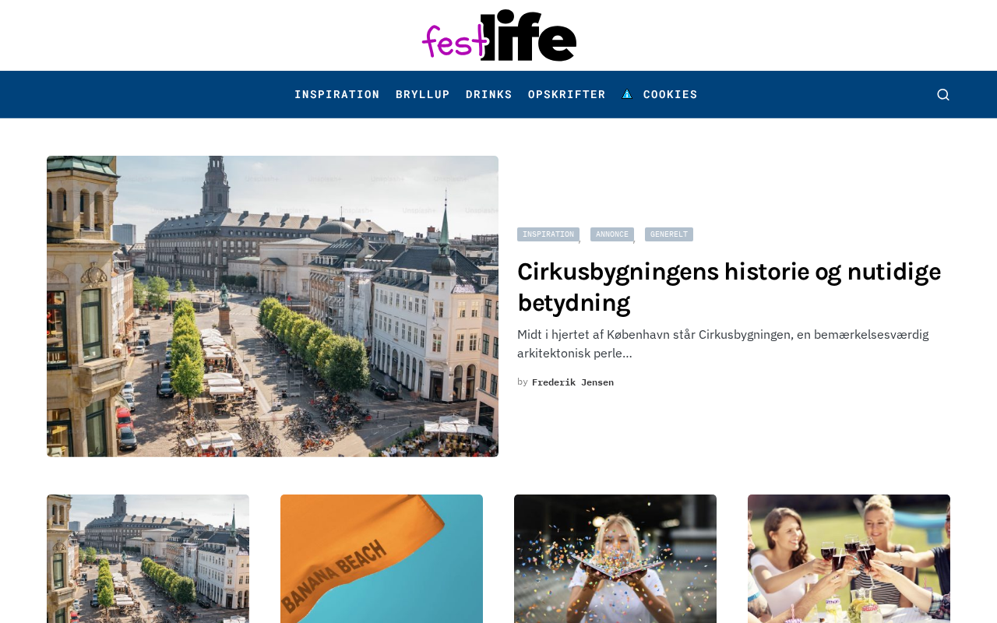
Task: Open the confetti woman article thumbnail
Action: click(615, 558)
